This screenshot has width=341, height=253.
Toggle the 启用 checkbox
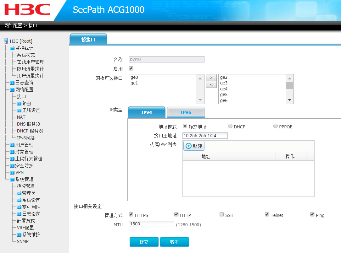(131, 68)
